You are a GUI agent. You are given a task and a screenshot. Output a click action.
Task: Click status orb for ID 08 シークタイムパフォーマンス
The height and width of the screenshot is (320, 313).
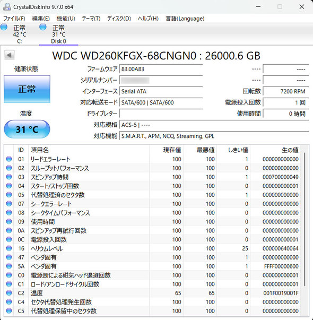tap(9, 213)
